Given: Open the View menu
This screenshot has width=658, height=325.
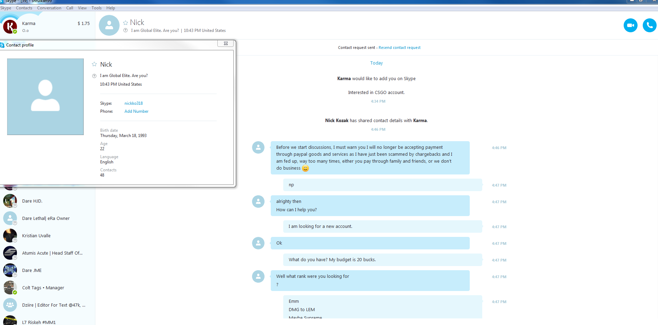Looking at the screenshot, I should click(82, 8).
